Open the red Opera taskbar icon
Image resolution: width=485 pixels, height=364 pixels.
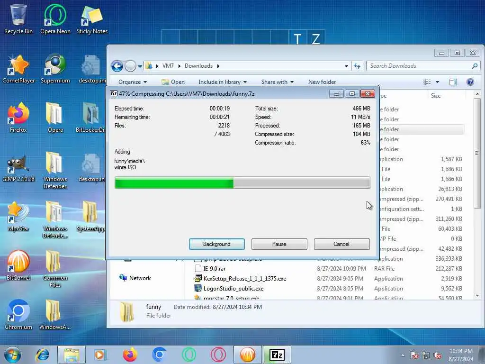[x=218, y=355]
